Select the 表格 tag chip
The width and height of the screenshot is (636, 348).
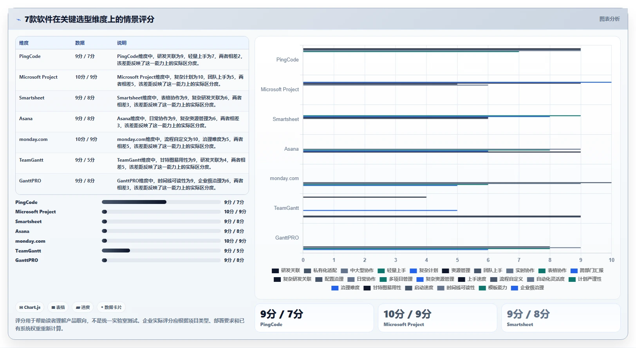pyautogui.click(x=58, y=307)
